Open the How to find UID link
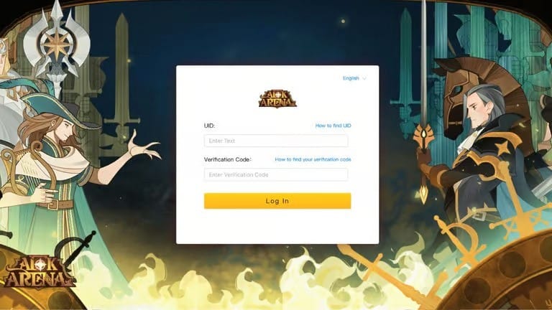This screenshot has height=310, width=552. [x=333, y=126]
